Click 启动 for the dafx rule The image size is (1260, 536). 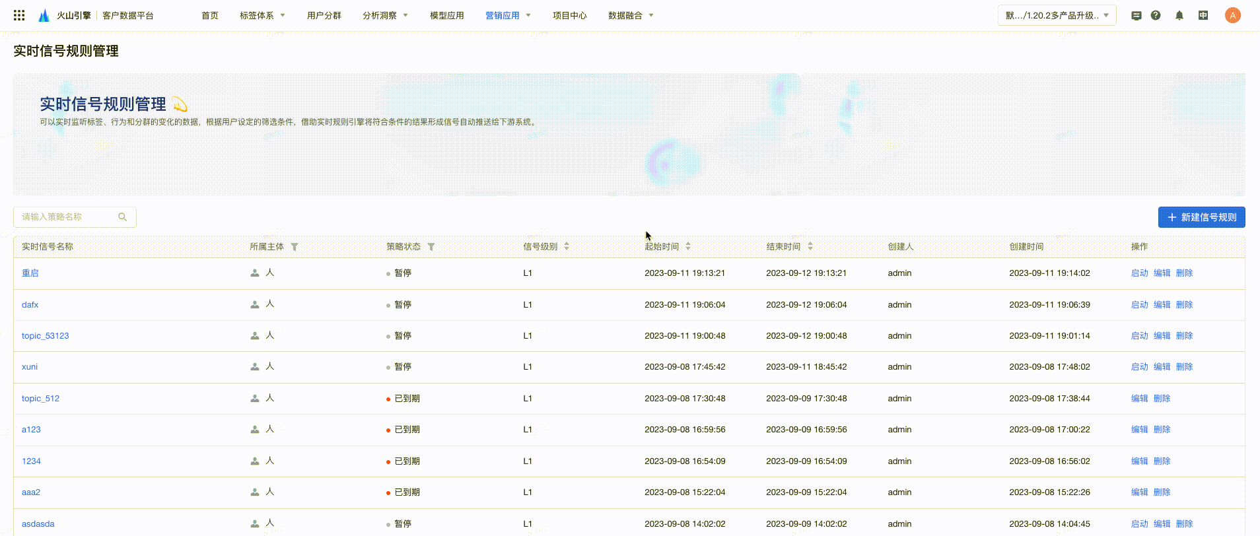point(1139,305)
